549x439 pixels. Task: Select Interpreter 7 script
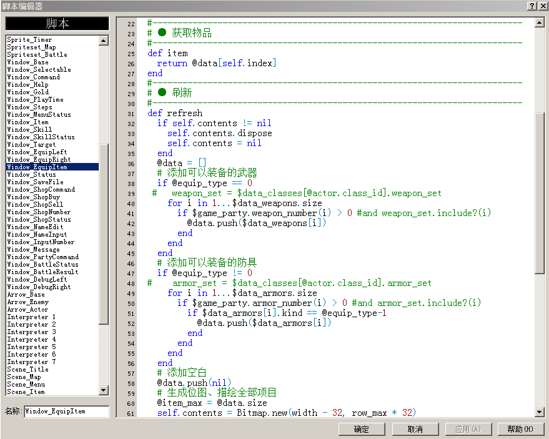tap(31, 362)
